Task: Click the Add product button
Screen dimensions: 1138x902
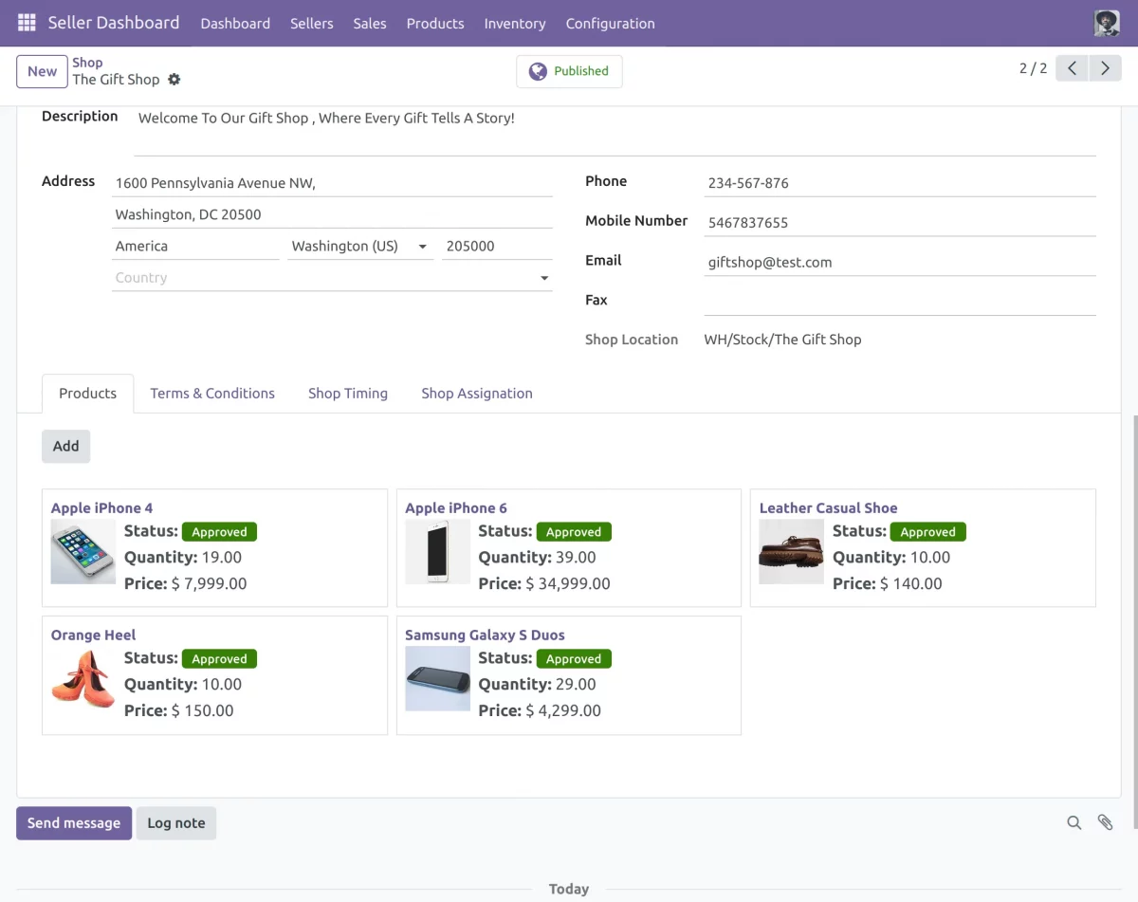Action: 65,446
